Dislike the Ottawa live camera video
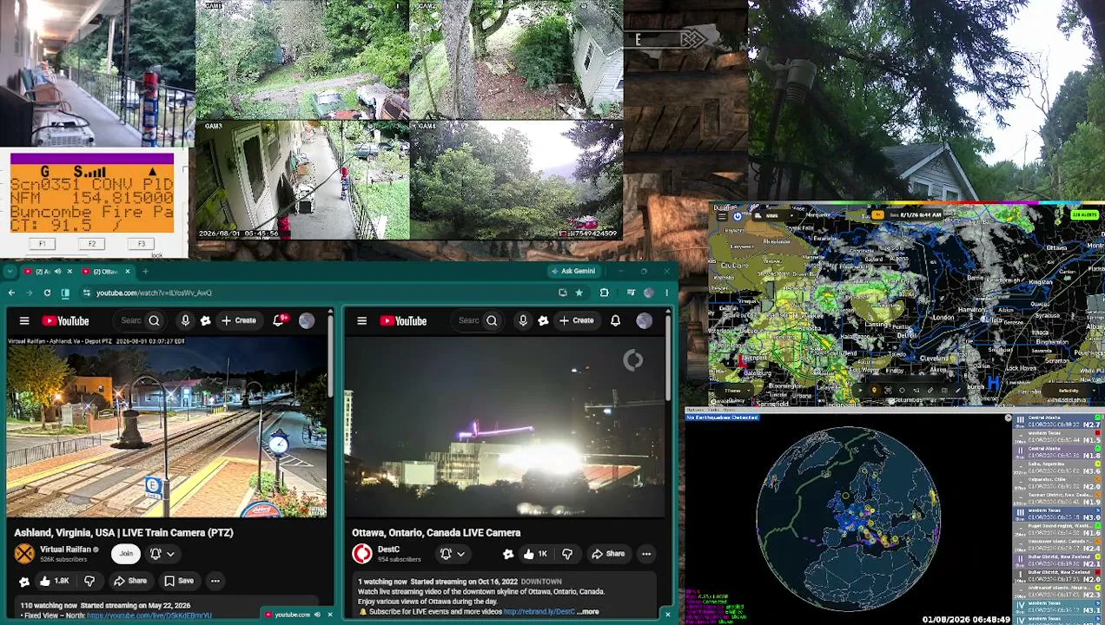 567,554
